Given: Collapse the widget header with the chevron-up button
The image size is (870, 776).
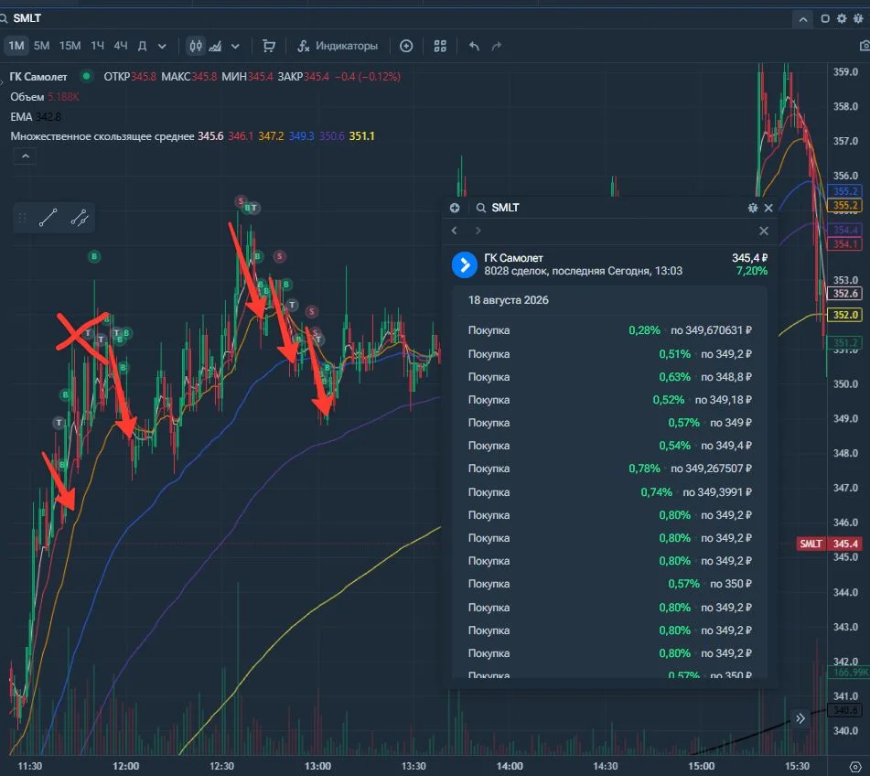Looking at the screenshot, I should point(802,19).
